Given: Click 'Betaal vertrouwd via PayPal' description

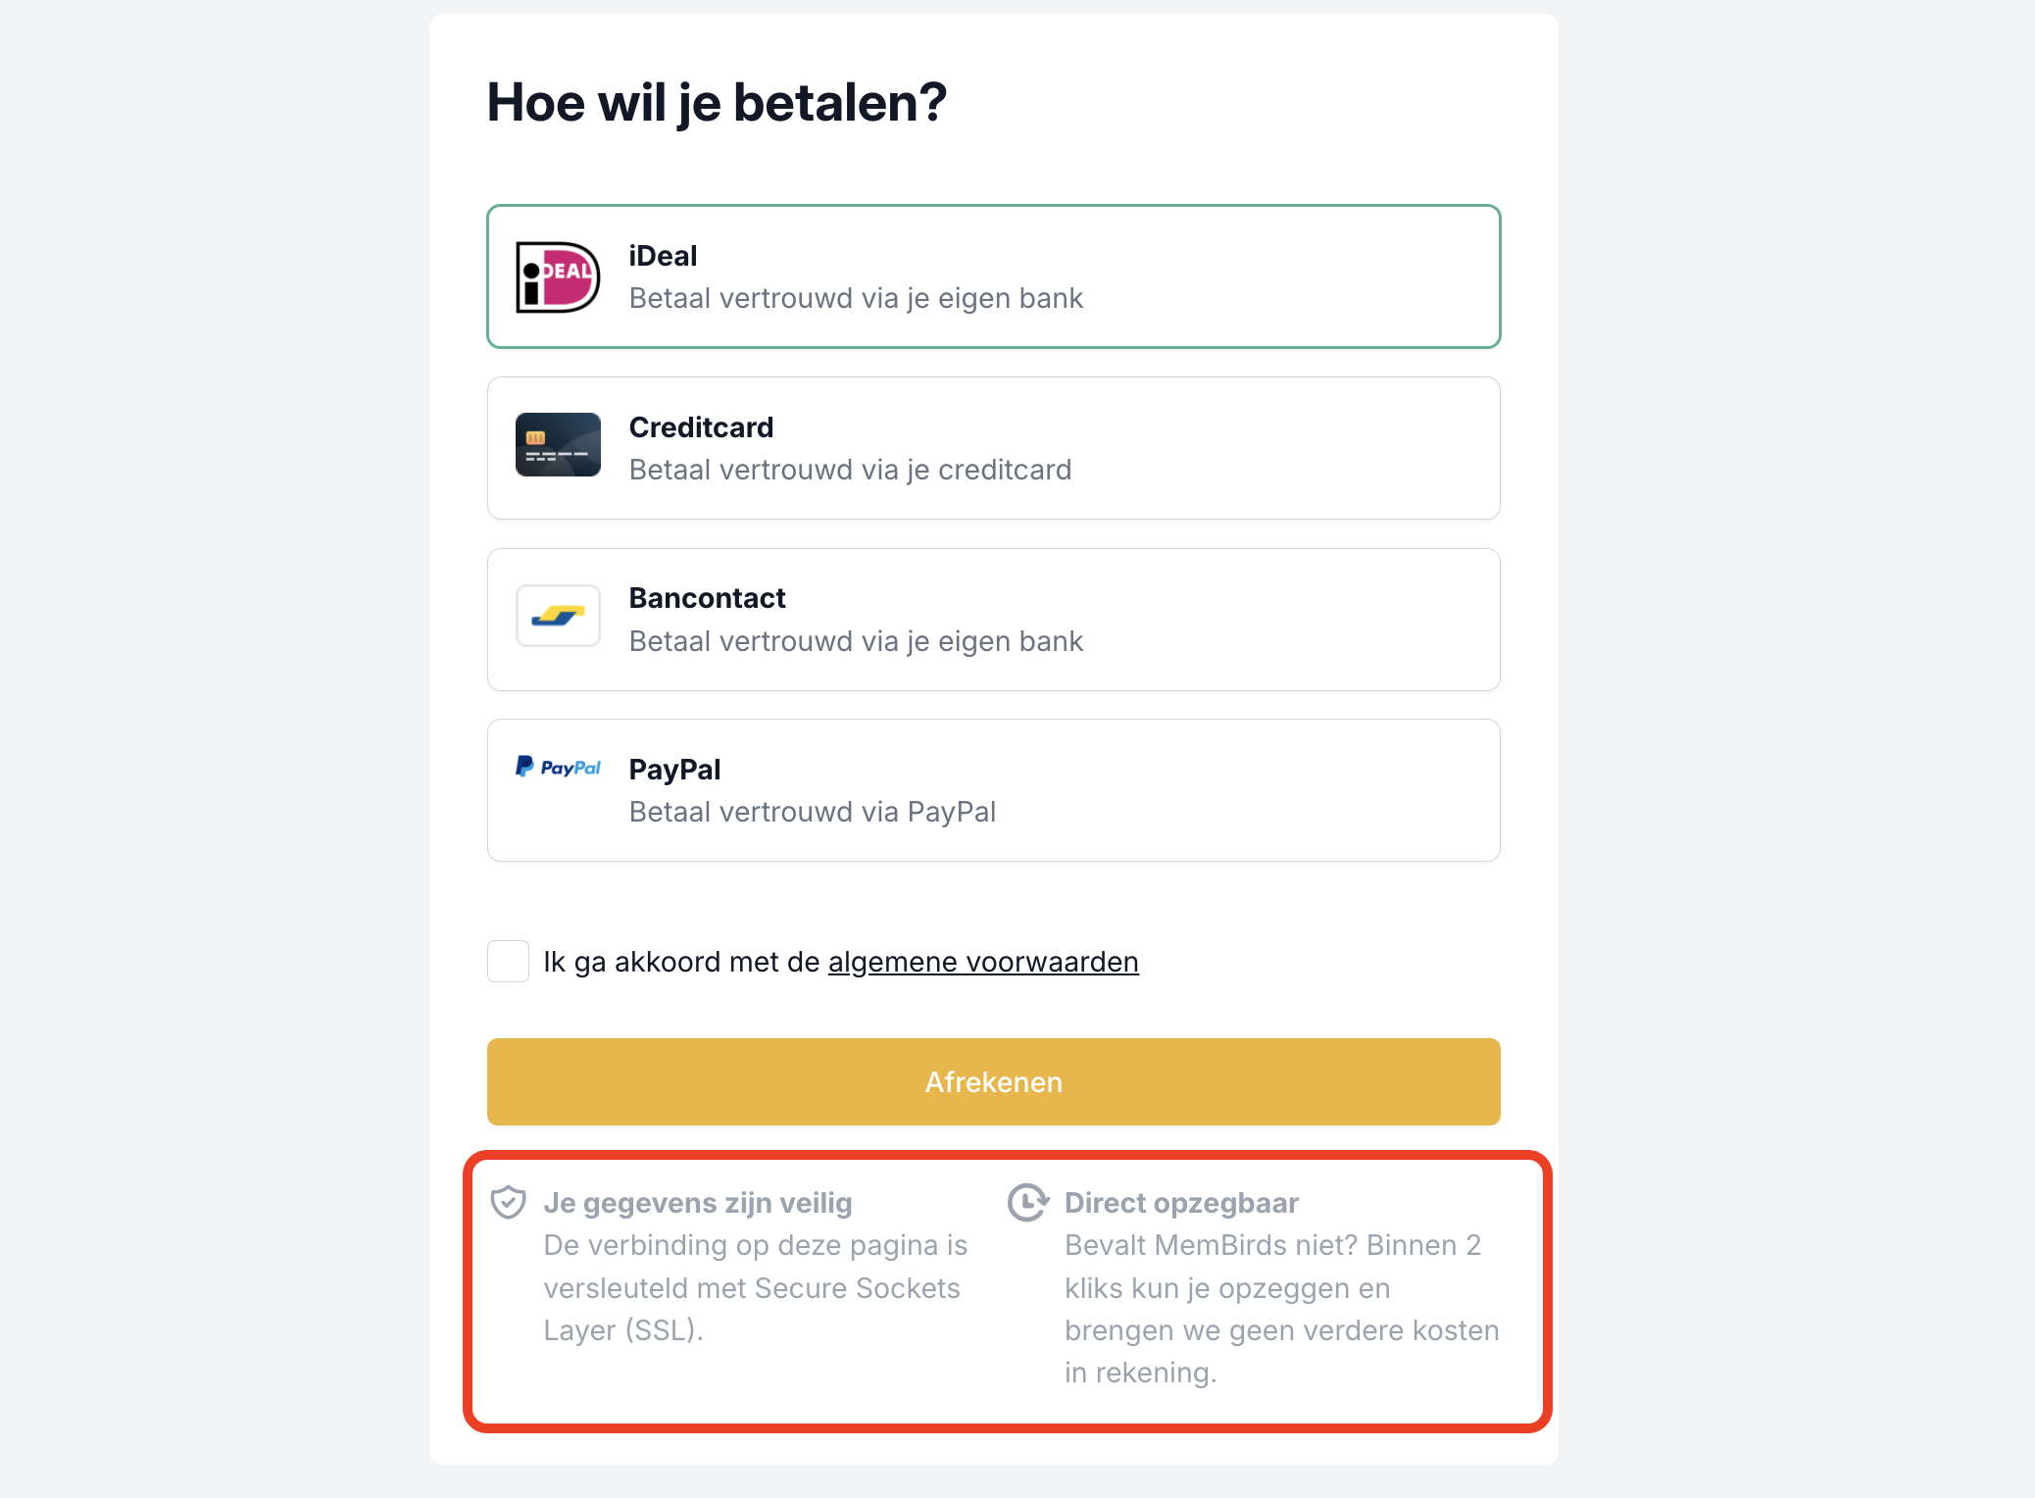Looking at the screenshot, I should click(x=812, y=813).
